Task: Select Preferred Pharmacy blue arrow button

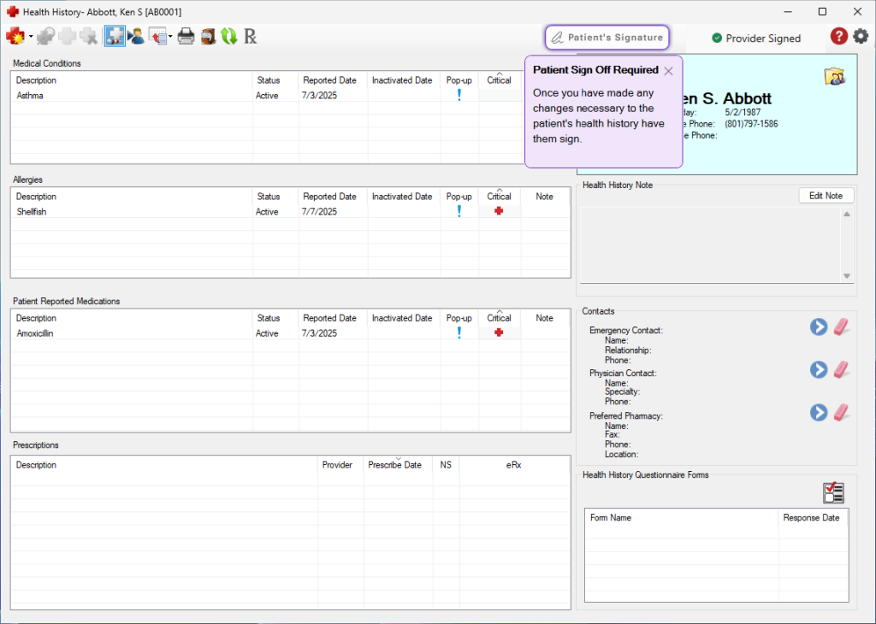Action: coord(819,413)
